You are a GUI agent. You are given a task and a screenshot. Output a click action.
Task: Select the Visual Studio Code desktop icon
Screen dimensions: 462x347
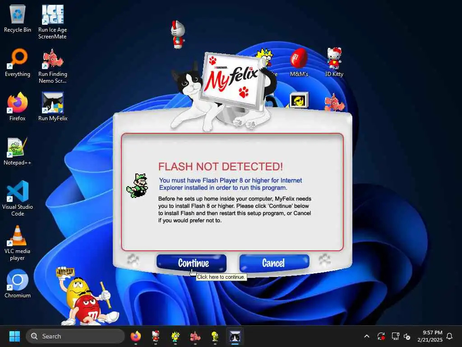[18, 198]
